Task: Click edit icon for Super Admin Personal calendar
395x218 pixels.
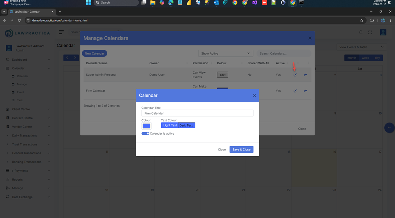Action: 295,75
